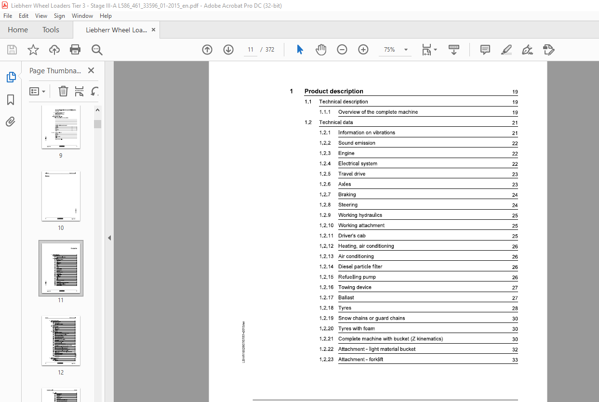Choose the Selection arrow tool
The width and height of the screenshot is (599, 402).
300,50
